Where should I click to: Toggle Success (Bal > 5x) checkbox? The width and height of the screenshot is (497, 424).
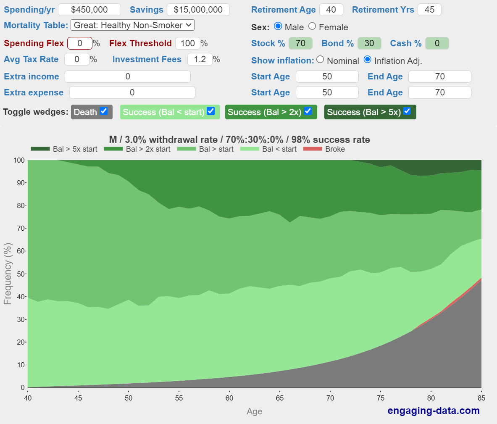pos(407,111)
